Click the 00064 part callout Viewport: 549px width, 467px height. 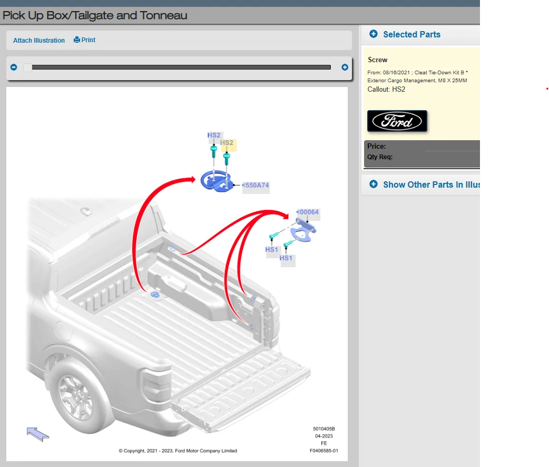(x=308, y=212)
